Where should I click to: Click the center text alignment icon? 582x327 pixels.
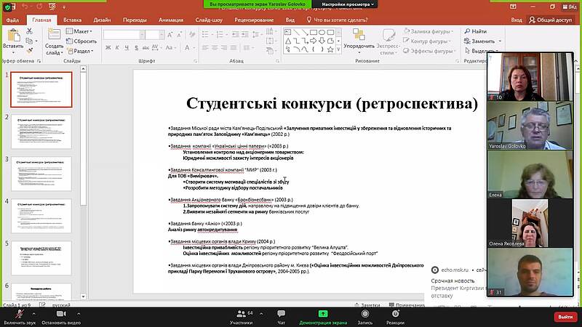click(215, 47)
